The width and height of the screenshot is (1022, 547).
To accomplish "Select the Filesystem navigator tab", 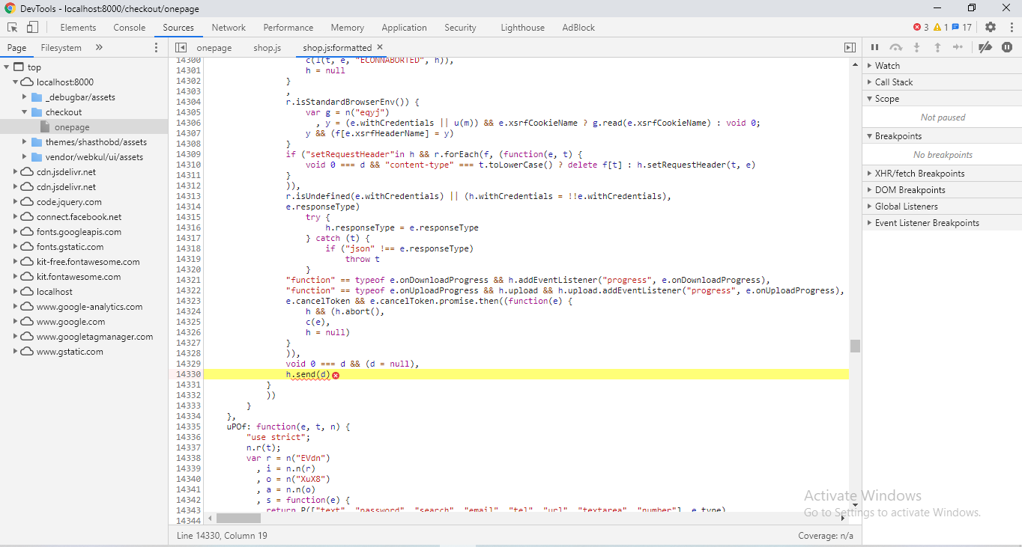I will (61, 47).
